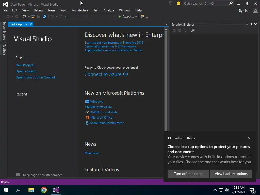Open the toolbar options overflow arrow

tap(147, 18)
